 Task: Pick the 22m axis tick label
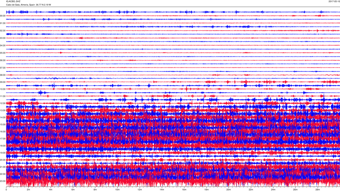[251, 190]
